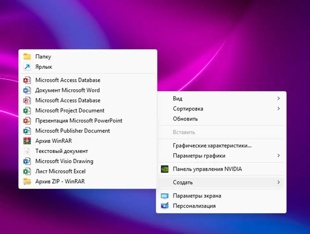Create a new Текстовый документ
Image resolution: width=310 pixels, height=234 pixels.
coord(62,151)
